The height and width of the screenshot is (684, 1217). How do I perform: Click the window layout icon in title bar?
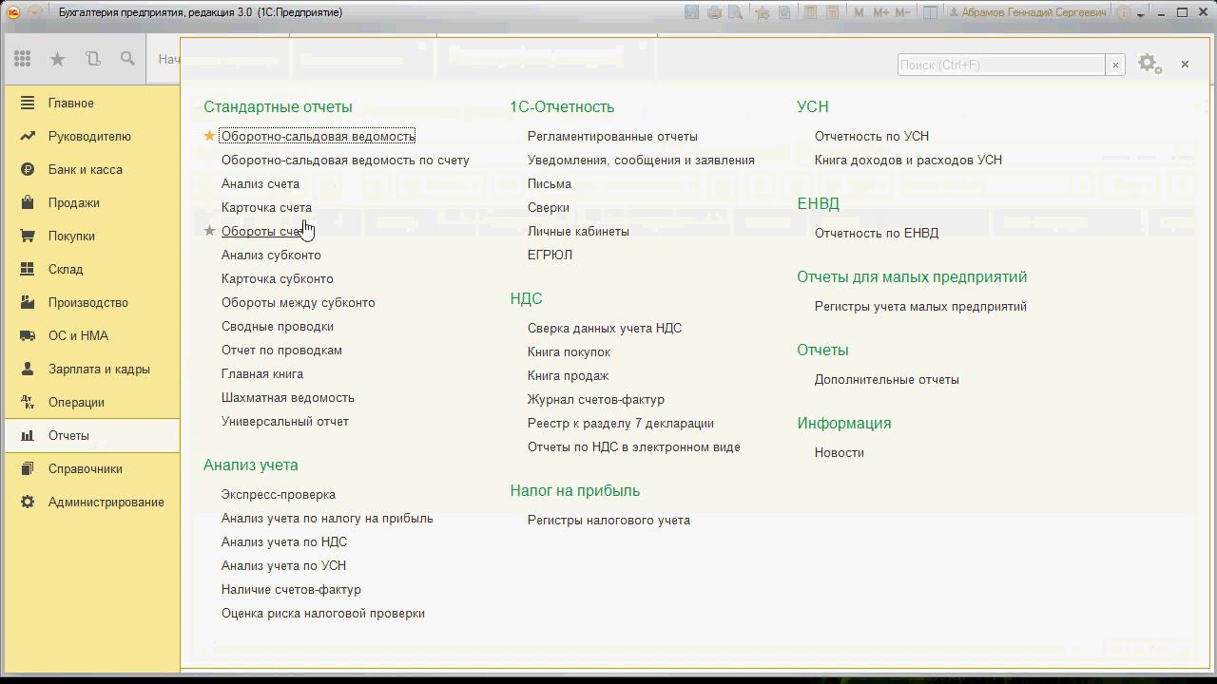click(x=931, y=12)
